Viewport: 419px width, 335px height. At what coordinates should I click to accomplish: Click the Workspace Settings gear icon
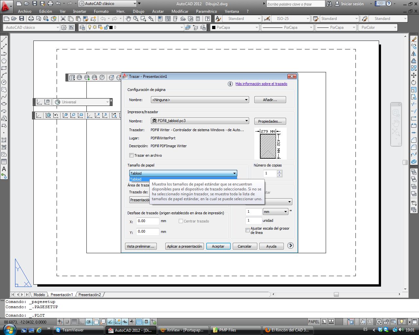pyautogui.click(x=64, y=27)
